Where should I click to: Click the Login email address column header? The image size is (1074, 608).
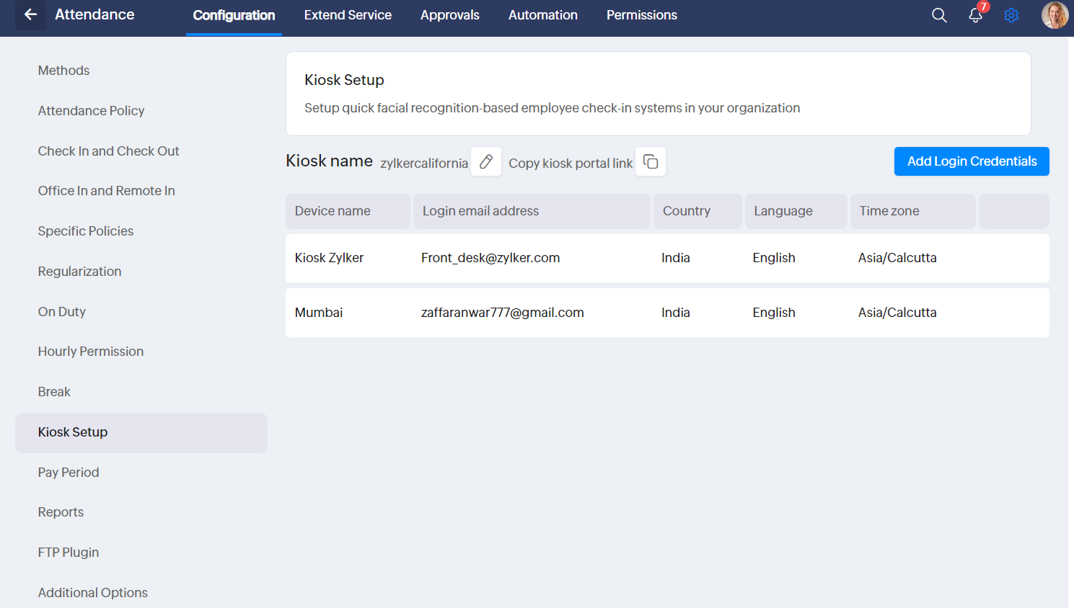[532, 211]
